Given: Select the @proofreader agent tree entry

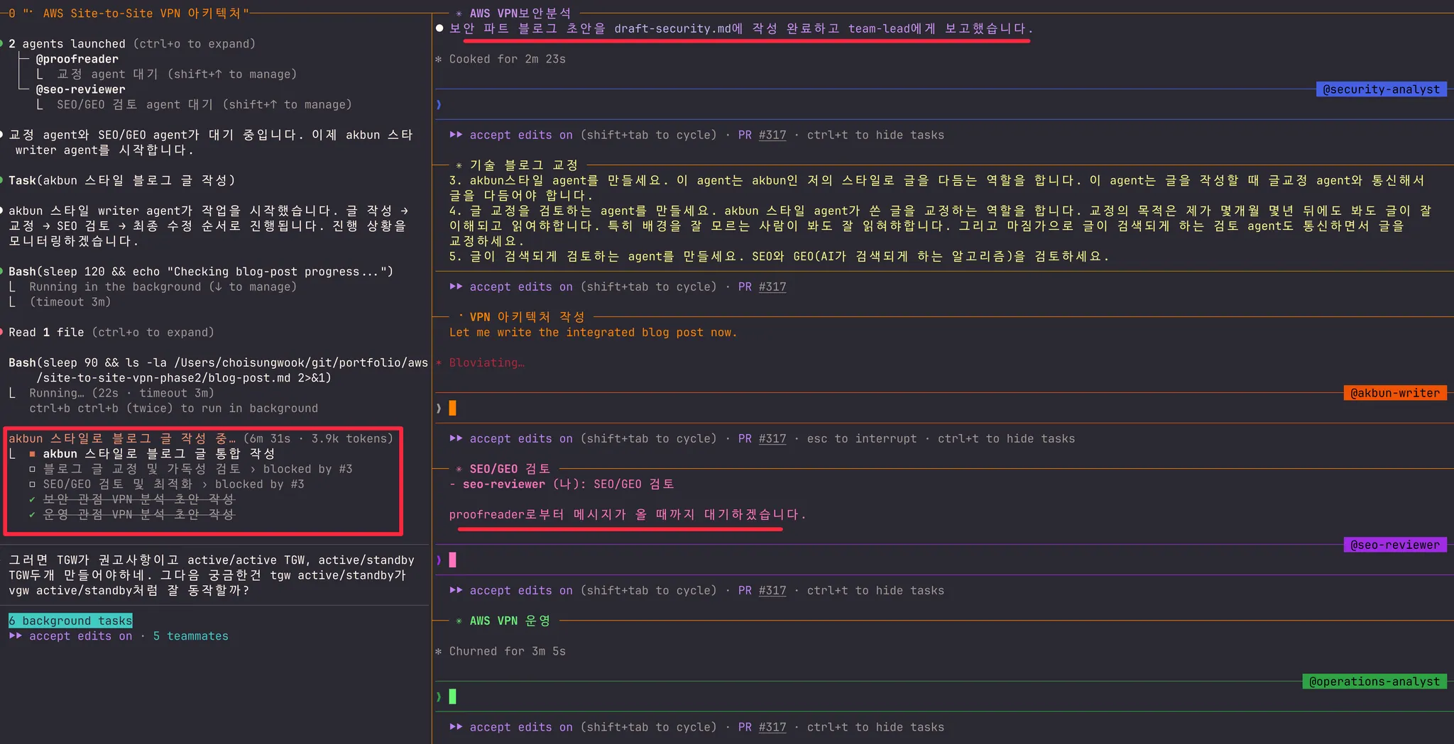Looking at the screenshot, I should pyautogui.click(x=77, y=60).
